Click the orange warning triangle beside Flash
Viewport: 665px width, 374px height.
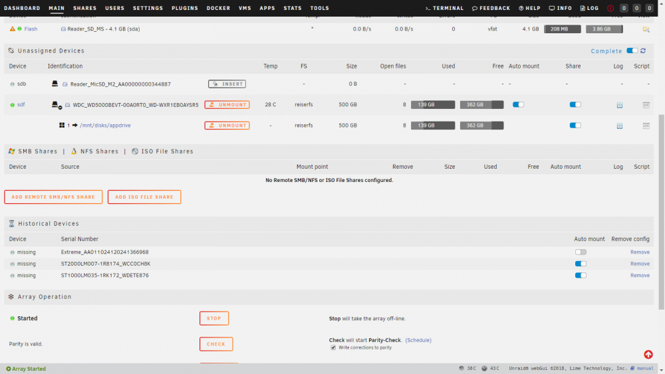[x=12, y=29]
